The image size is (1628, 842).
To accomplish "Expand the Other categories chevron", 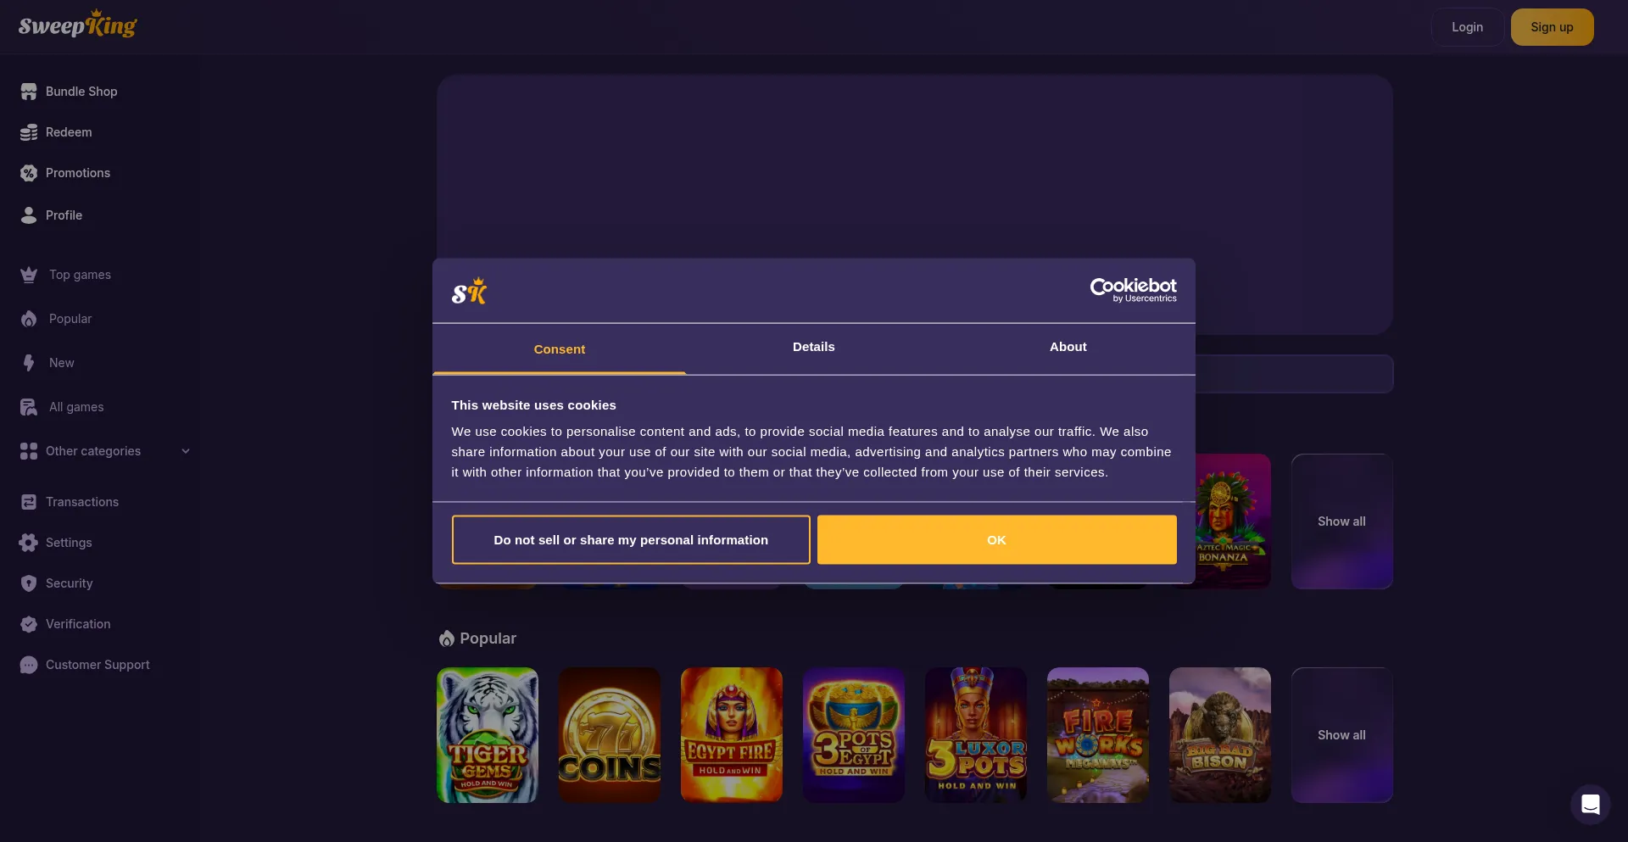I will coord(186,451).
